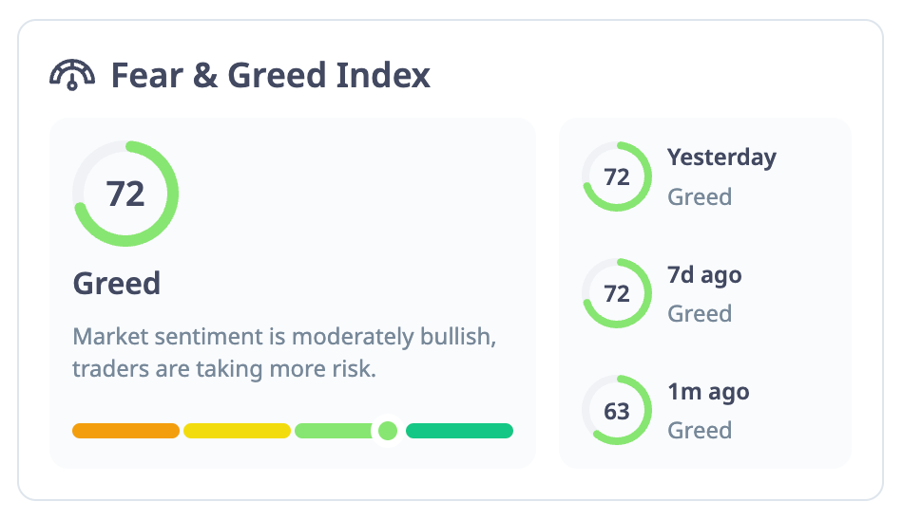Click the speedometer gauge icon in header
The image size is (903, 520).
coord(72,74)
